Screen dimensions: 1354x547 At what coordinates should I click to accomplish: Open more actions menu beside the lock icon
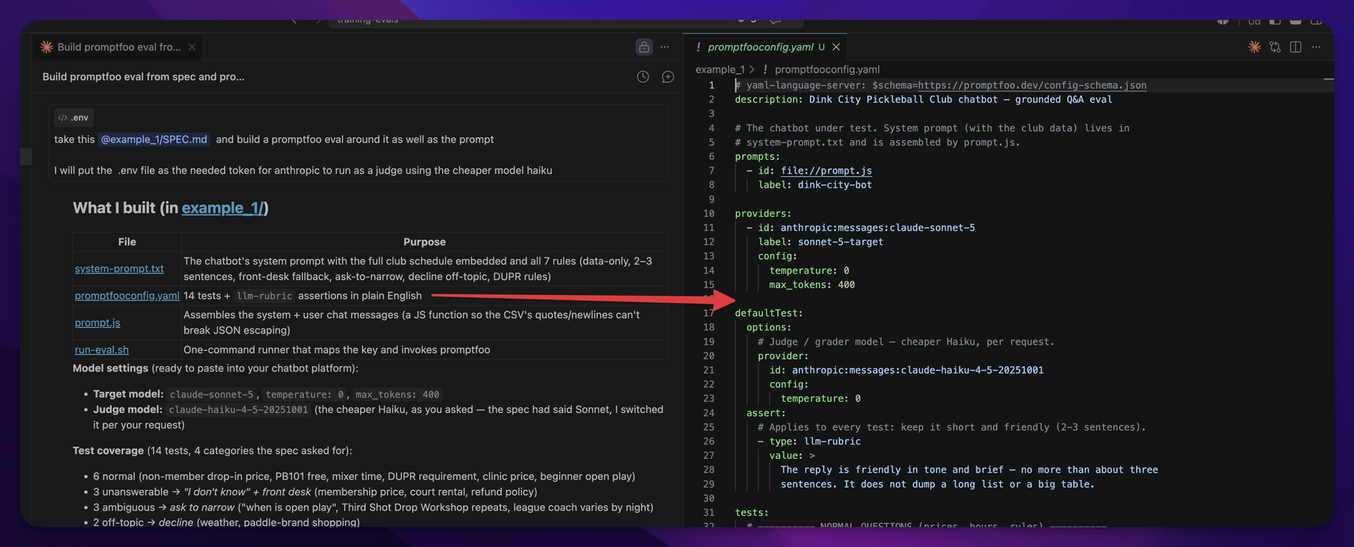click(x=665, y=47)
